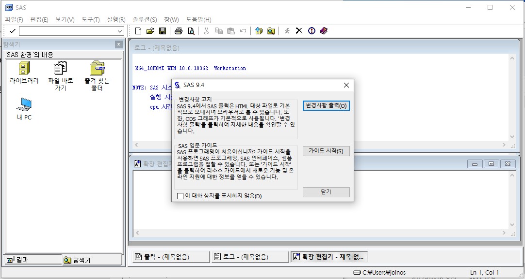
Task: Open the 편집(E) menu
Action: point(39,20)
